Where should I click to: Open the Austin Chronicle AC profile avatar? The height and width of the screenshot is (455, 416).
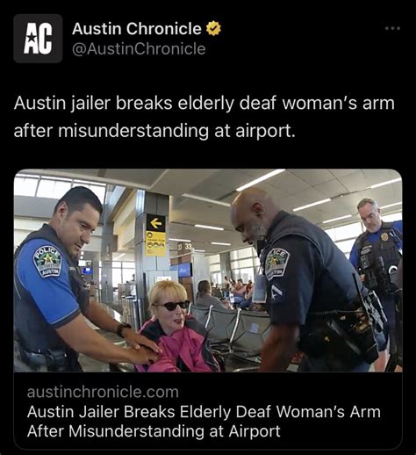coord(38,39)
